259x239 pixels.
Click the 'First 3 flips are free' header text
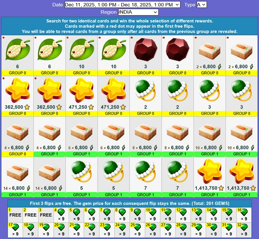[129, 203]
